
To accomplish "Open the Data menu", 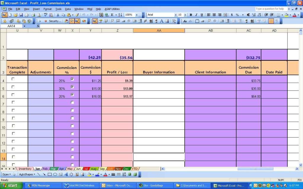I will [68, 9].
